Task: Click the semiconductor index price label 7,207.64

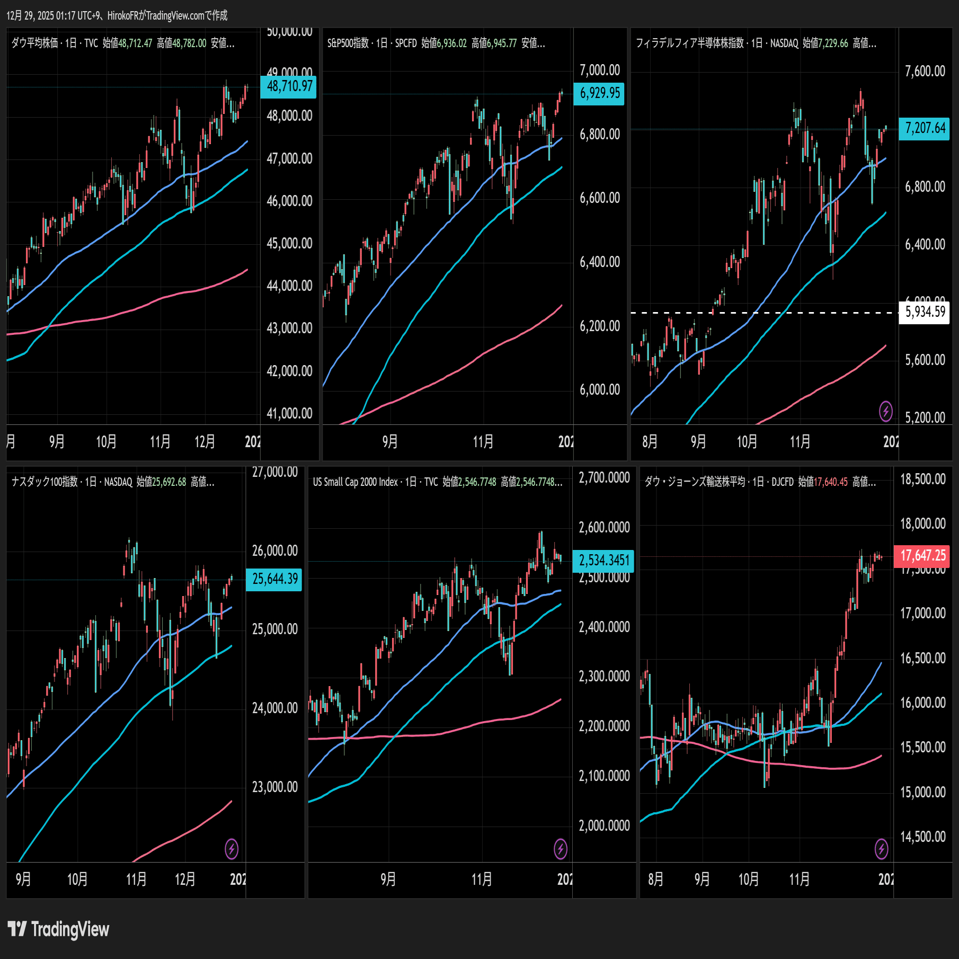Action: pyautogui.click(x=925, y=129)
